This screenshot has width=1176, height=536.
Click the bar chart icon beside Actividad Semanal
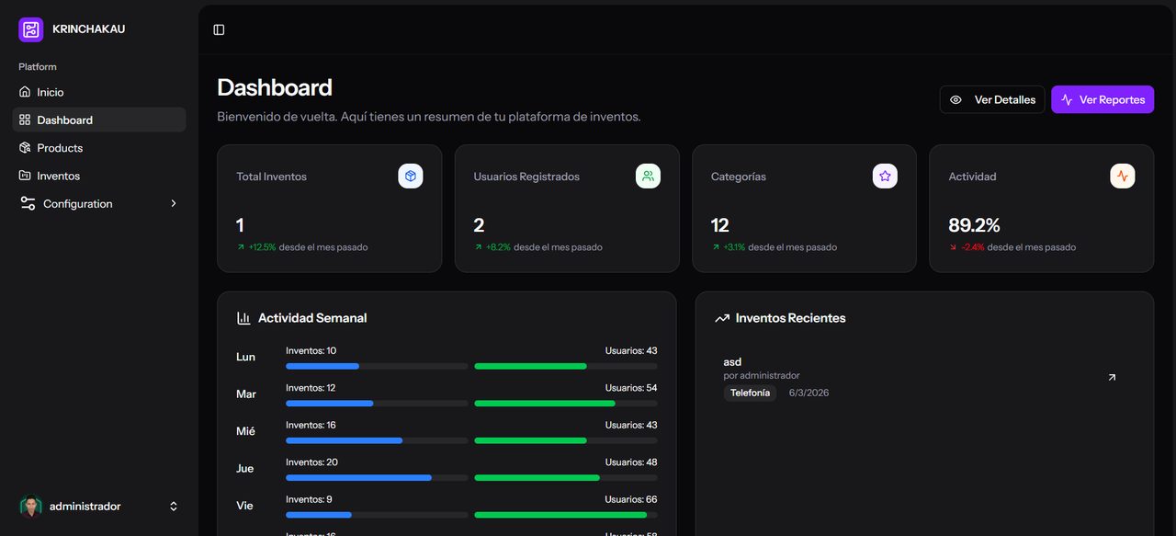[243, 318]
